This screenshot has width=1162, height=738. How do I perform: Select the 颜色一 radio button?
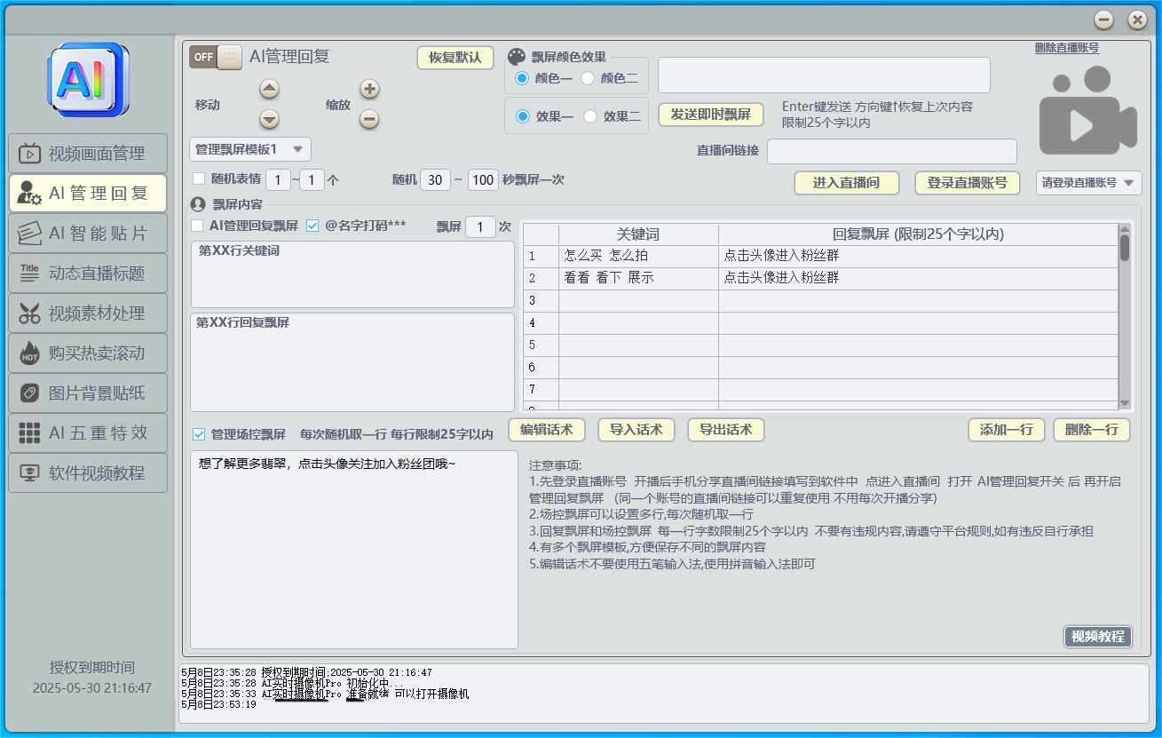[522, 78]
